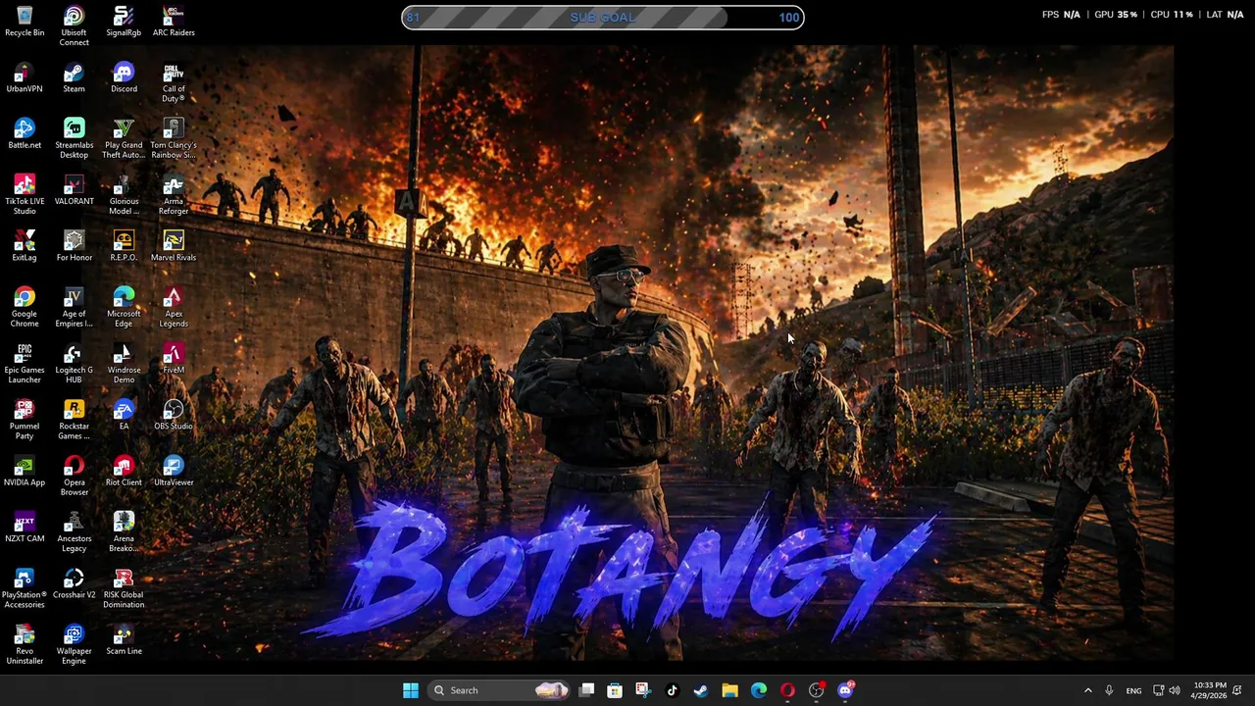The width and height of the screenshot is (1255, 706).
Task: Select the Recycle Bin desktop icon
Action: tap(25, 22)
